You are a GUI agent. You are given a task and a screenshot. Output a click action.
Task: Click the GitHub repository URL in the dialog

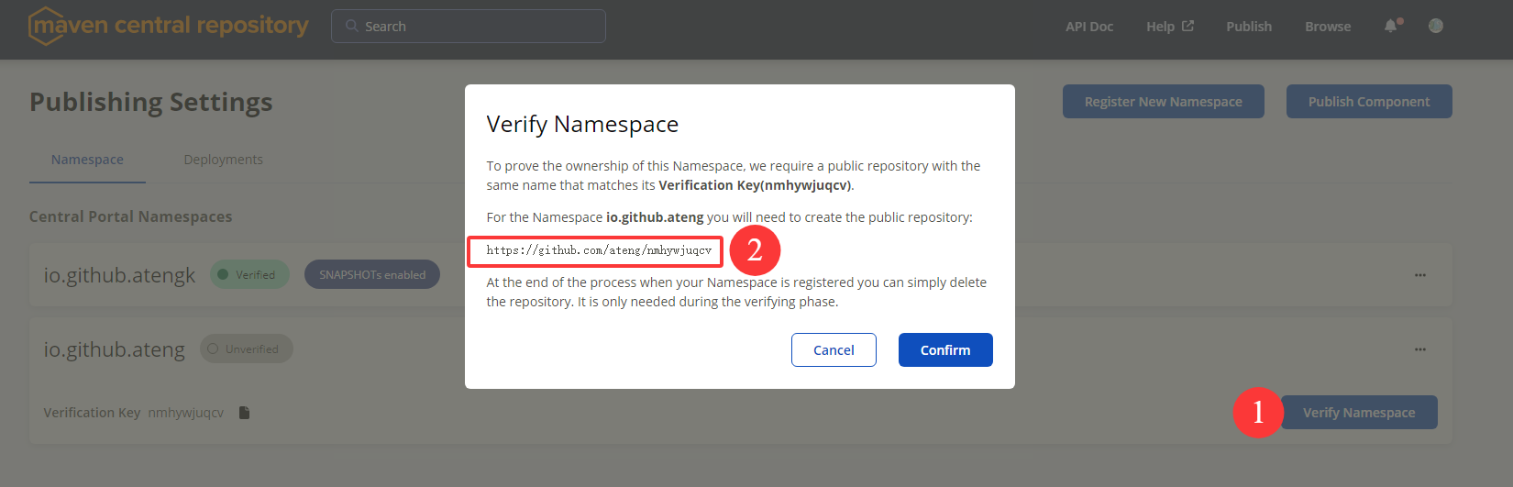click(x=599, y=250)
